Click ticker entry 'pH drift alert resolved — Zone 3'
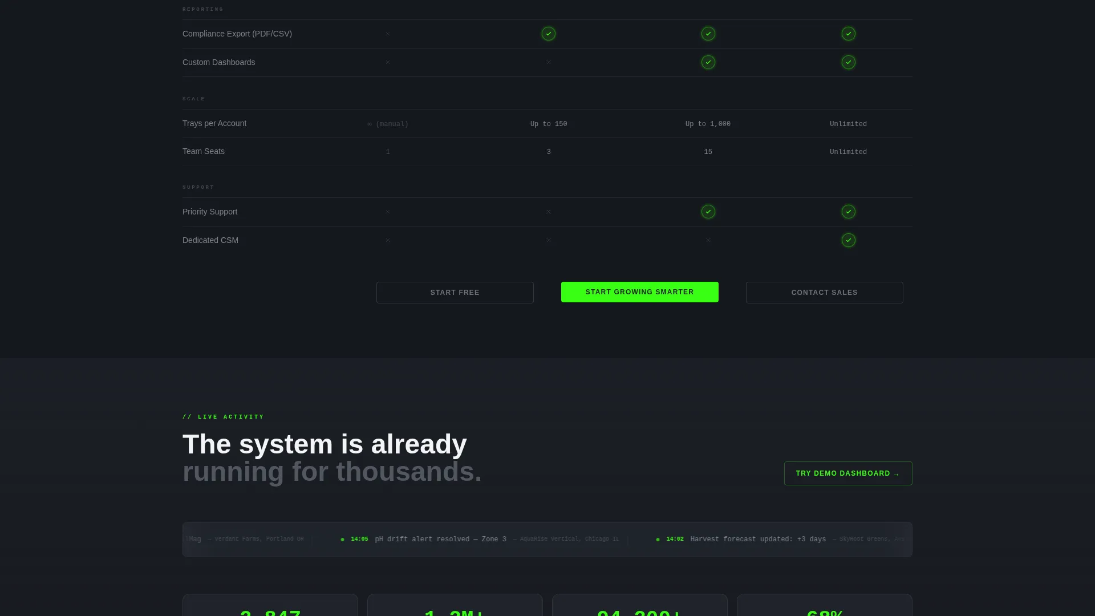Viewport: 1095px width, 616px height. [440, 539]
